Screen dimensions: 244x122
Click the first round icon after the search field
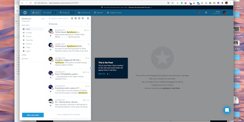(x=72, y=18)
